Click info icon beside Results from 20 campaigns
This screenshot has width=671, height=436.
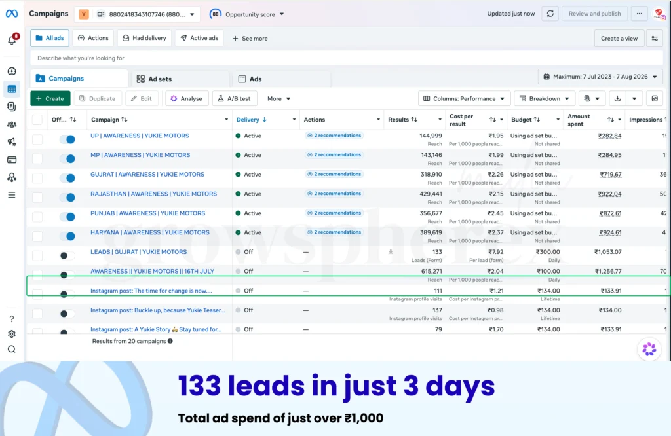click(x=170, y=341)
